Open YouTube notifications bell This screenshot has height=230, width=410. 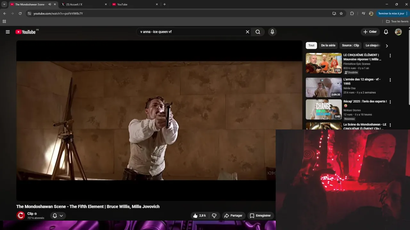(386, 32)
